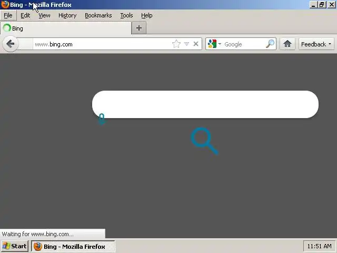
Task: Open the Edit menu
Action: tap(25, 15)
